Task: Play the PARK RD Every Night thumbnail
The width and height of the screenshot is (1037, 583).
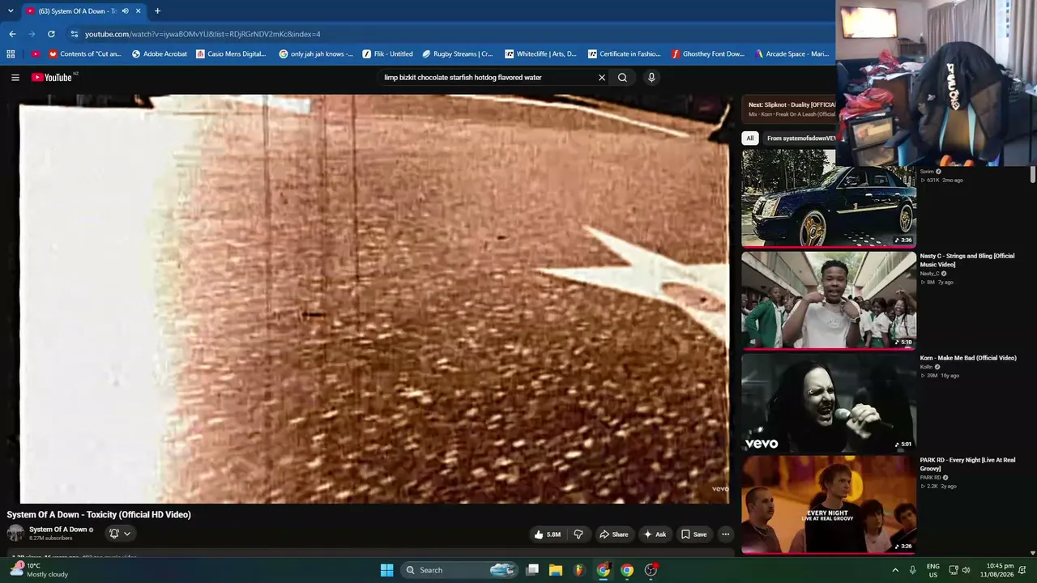Action: [x=829, y=504]
